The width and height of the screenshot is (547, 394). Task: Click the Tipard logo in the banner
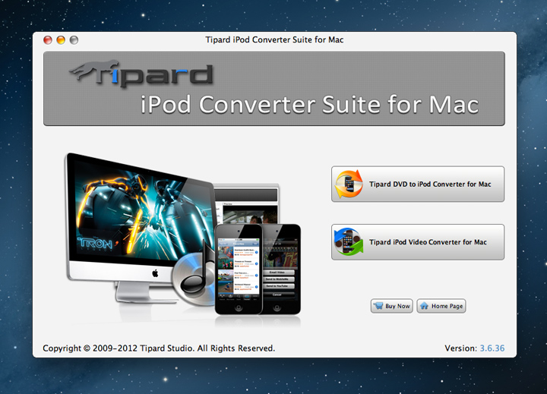click(x=141, y=73)
